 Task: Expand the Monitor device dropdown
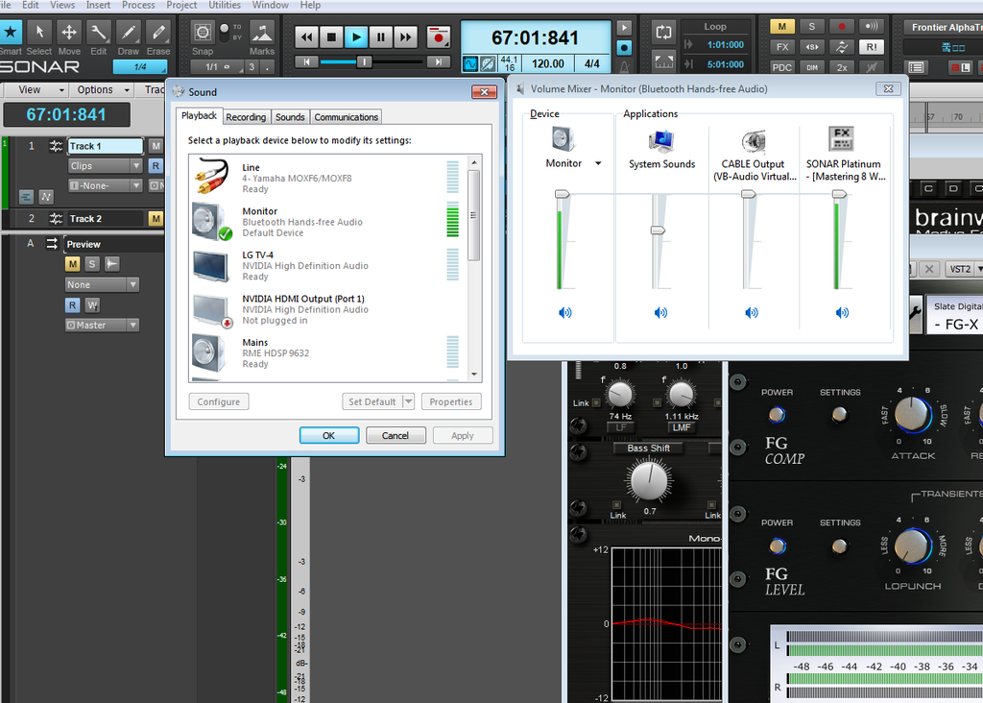pyautogui.click(x=598, y=164)
